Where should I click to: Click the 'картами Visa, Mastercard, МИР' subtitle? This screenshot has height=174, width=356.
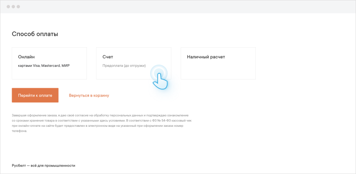pyautogui.click(x=44, y=65)
